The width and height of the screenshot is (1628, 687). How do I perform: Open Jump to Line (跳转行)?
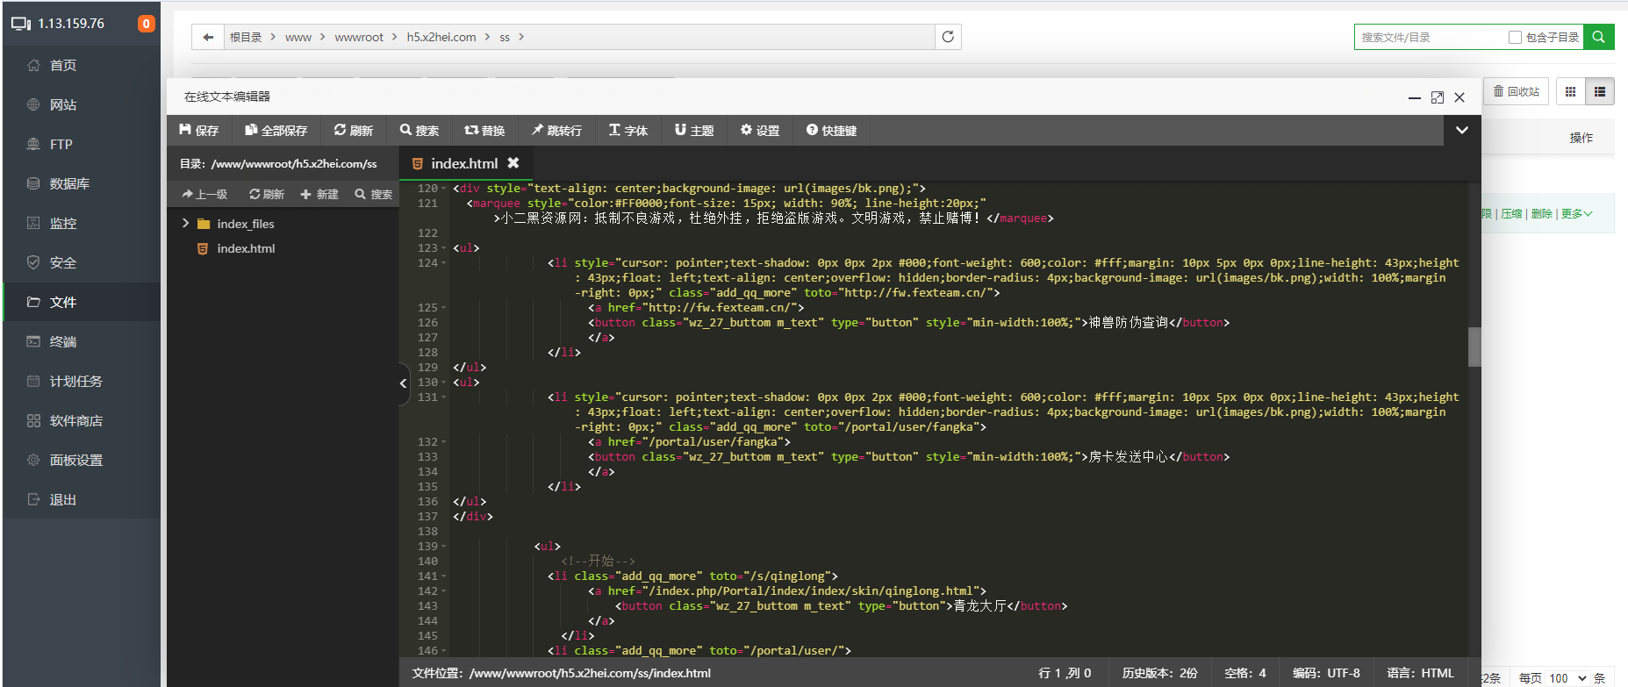[556, 131]
